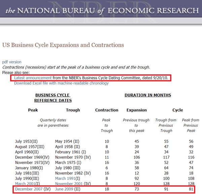Click the November 1982 (IV) trough cell

click(x=73, y=173)
